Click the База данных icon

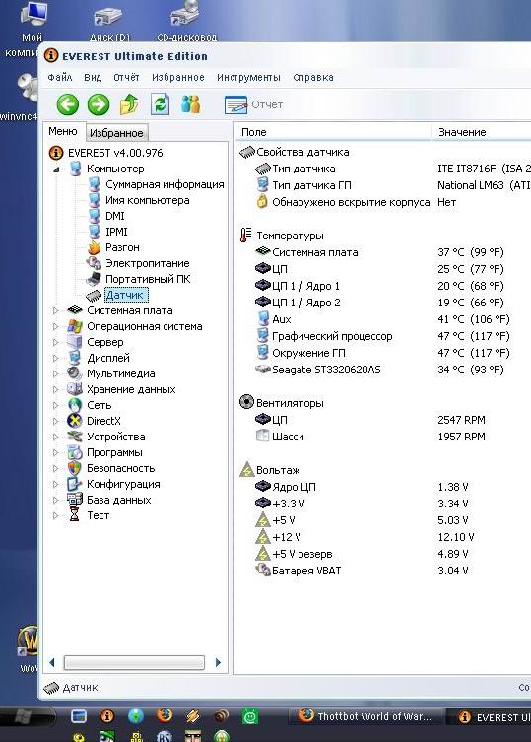click(74, 500)
